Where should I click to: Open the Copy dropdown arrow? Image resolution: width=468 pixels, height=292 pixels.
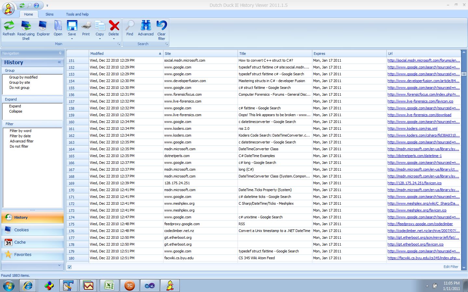pyautogui.click(x=100, y=39)
